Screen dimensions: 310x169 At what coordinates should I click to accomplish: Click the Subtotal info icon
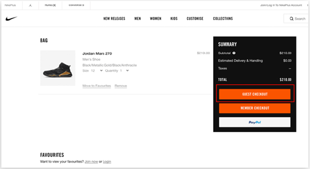coord(234,53)
